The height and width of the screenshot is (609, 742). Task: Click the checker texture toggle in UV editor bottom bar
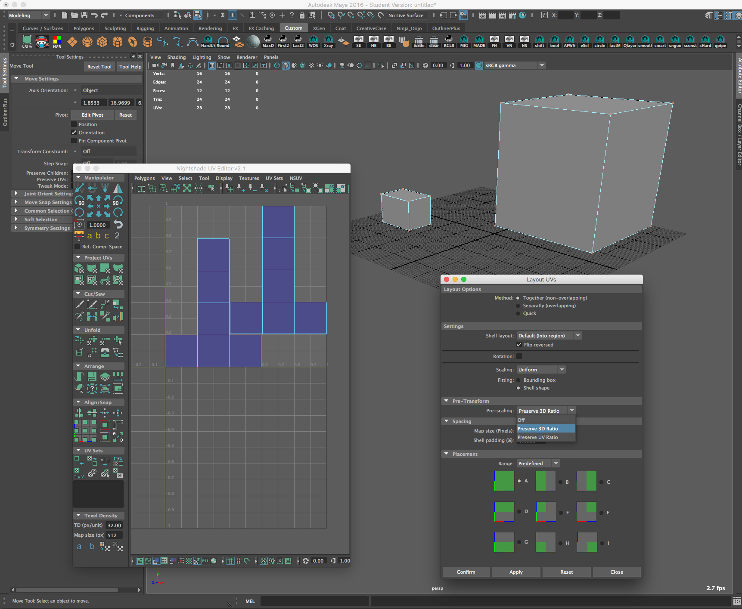189,561
